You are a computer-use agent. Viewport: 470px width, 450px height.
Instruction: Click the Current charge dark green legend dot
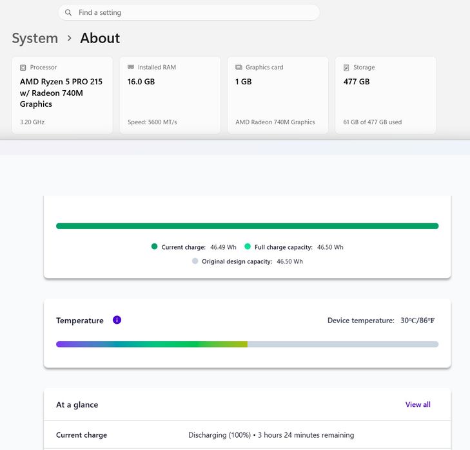154,247
